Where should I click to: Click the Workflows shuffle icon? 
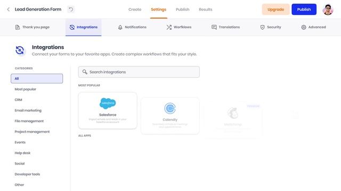(169, 27)
